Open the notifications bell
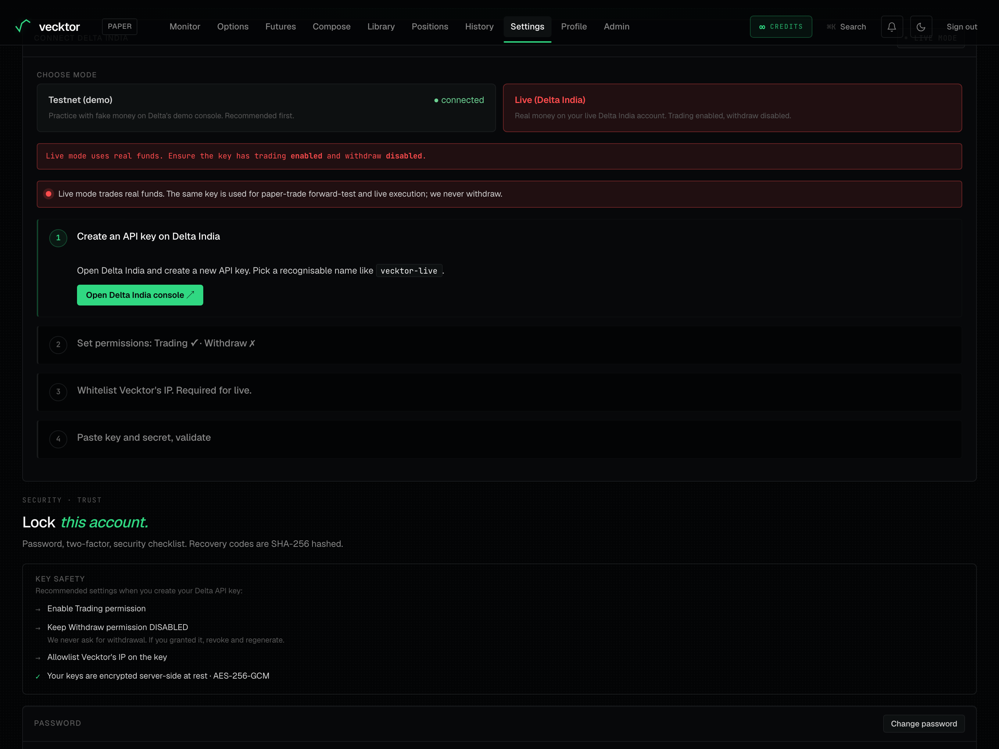The width and height of the screenshot is (999, 749). [x=891, y=27]
